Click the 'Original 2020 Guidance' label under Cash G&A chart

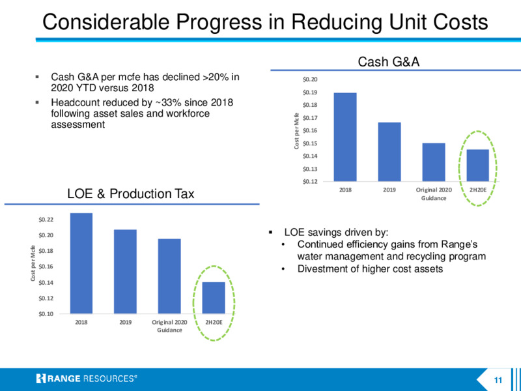tap(434, 194)
